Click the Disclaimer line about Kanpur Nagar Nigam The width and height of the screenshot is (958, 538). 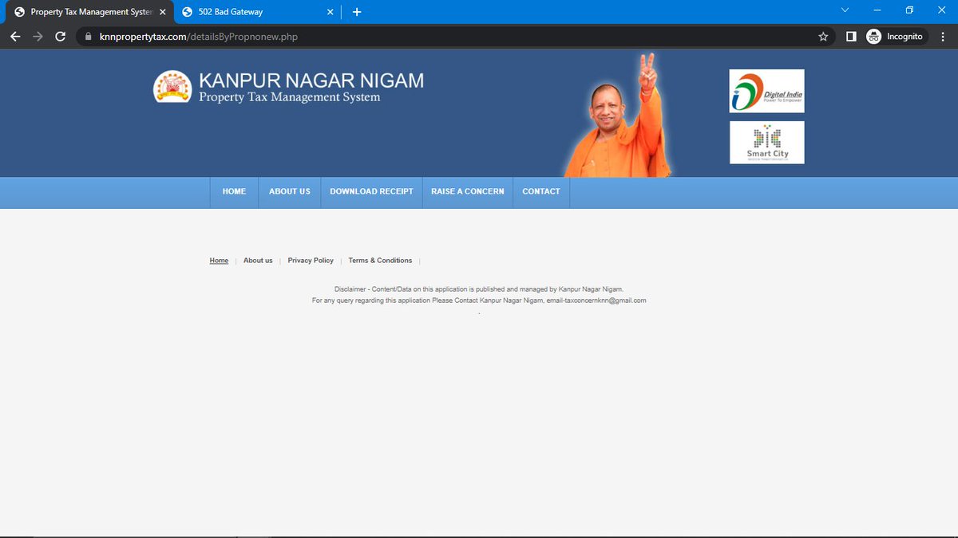point(479,289)
